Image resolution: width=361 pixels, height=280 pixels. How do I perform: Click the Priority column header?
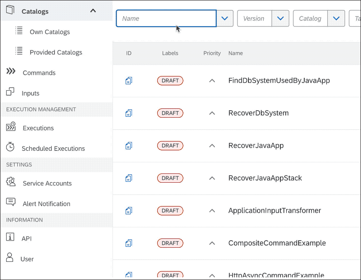pyautogui.click(x=212, y=54)
